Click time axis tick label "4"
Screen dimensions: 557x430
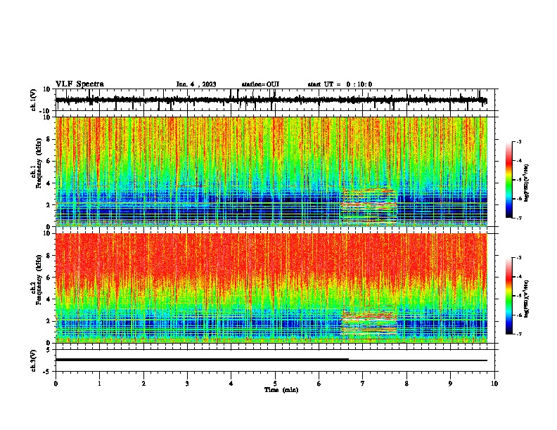[231, 384]
